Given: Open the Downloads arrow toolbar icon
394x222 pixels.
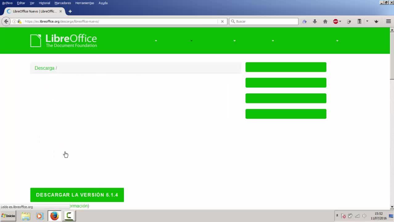Looking at the screenshot, I should [x=315, y=21].
